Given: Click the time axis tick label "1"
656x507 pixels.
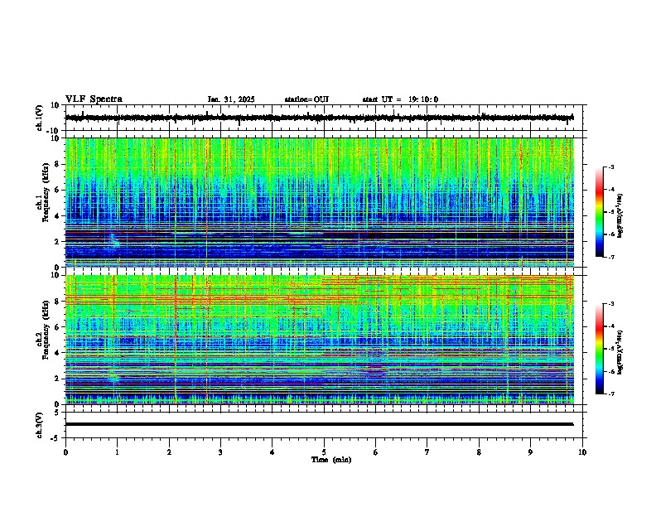Looking at the screenshot, I should [x=117, y=452].
